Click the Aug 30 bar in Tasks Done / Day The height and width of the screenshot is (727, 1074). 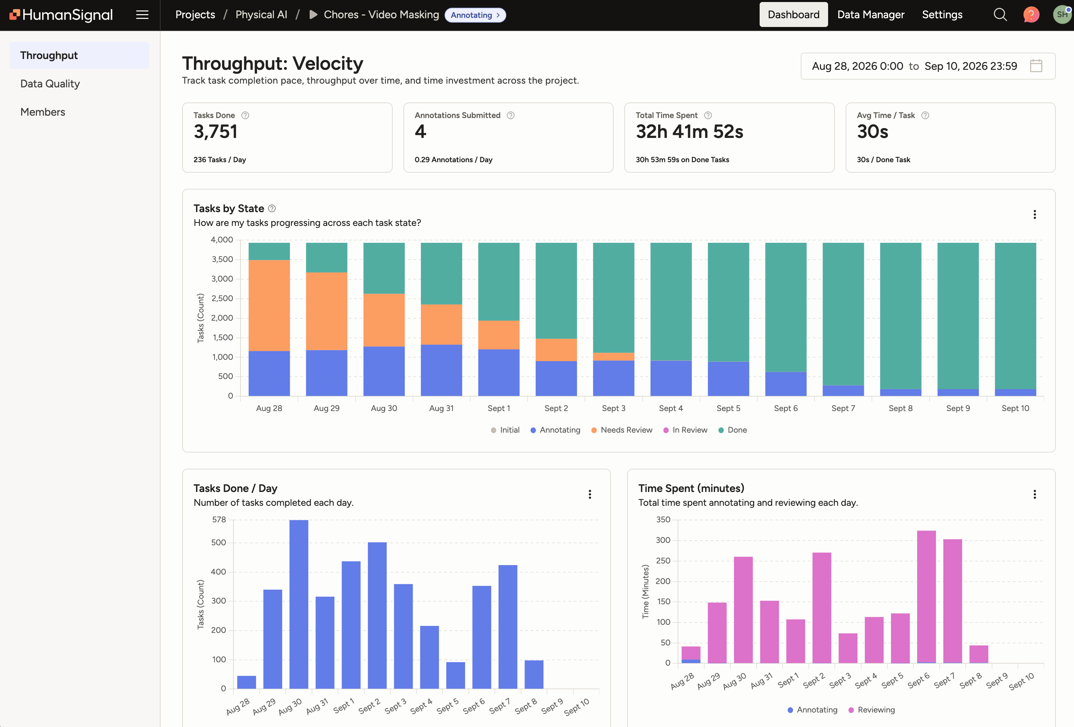coord(299,604)
